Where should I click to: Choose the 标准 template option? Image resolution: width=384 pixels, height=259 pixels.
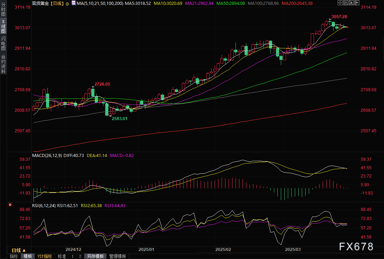[x=62, y=256]
